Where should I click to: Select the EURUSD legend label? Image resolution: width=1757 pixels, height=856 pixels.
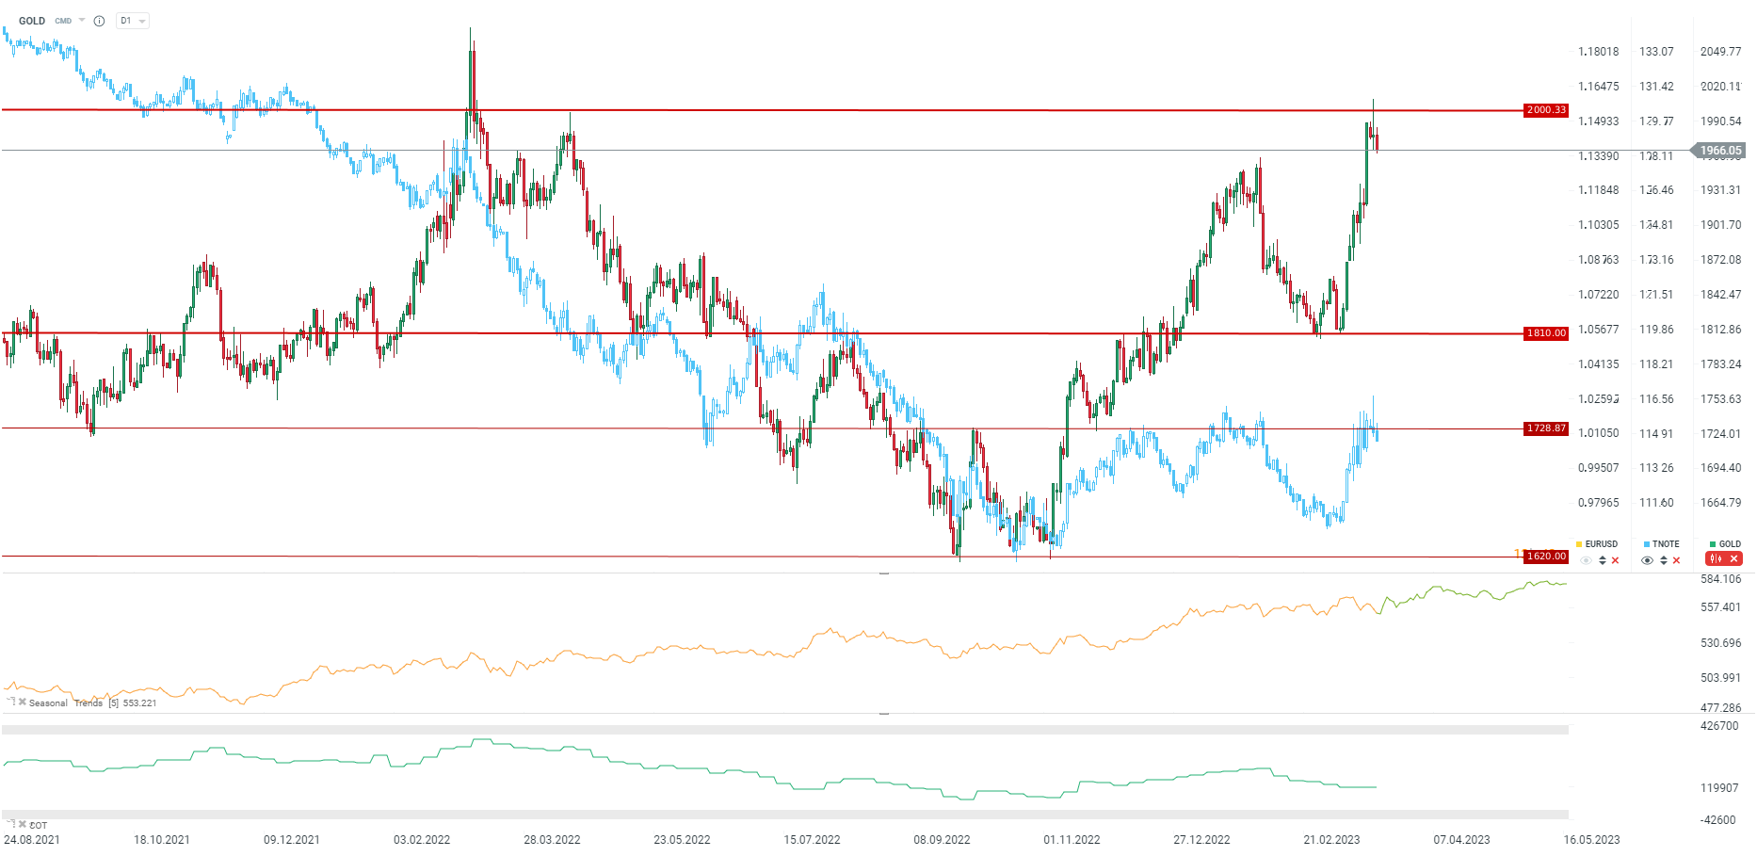click(x=1602, y=544)
